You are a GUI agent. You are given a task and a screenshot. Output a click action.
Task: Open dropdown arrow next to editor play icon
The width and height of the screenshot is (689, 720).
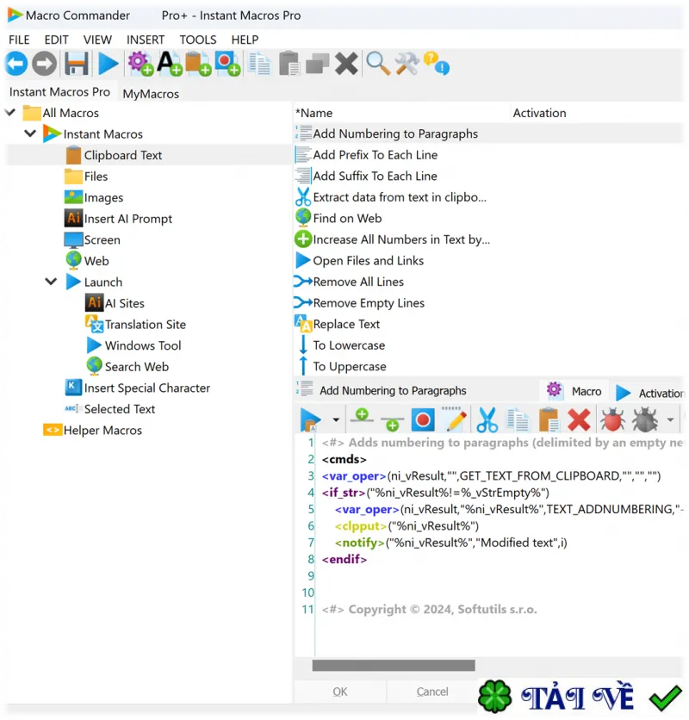336,419
